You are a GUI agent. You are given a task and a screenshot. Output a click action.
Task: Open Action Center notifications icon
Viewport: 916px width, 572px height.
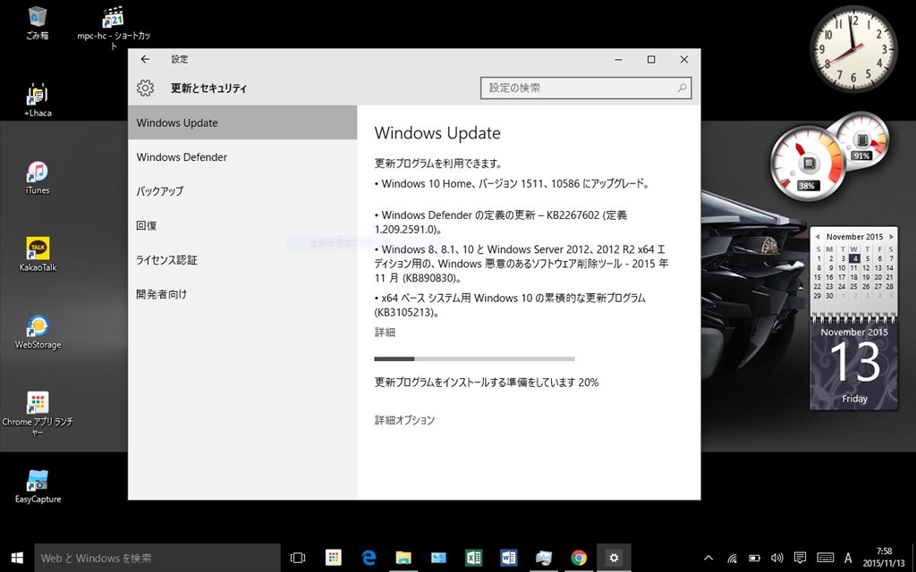pos(800,558)
